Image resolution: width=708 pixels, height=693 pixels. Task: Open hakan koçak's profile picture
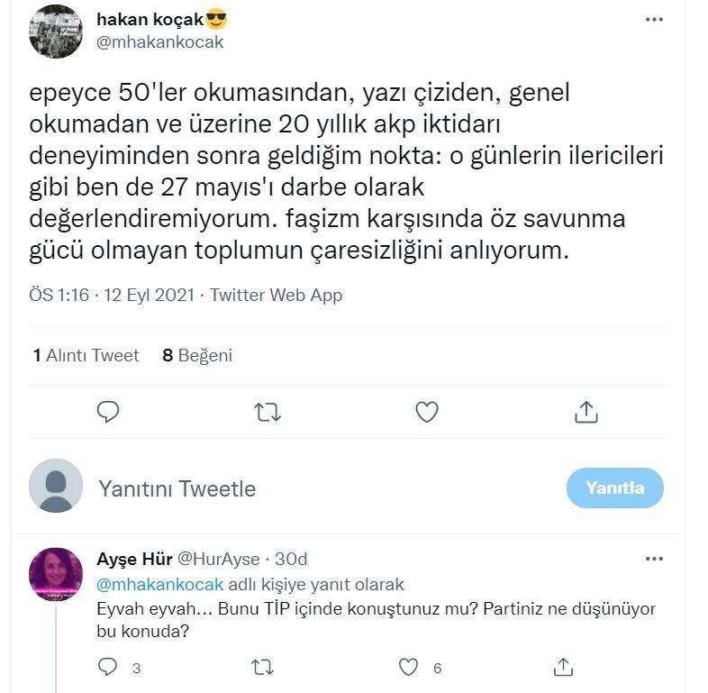[56, 32]
